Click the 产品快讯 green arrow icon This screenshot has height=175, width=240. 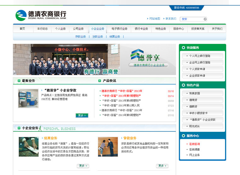[x=100, y=81]
